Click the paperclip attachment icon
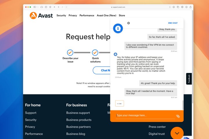 (178, 116)
